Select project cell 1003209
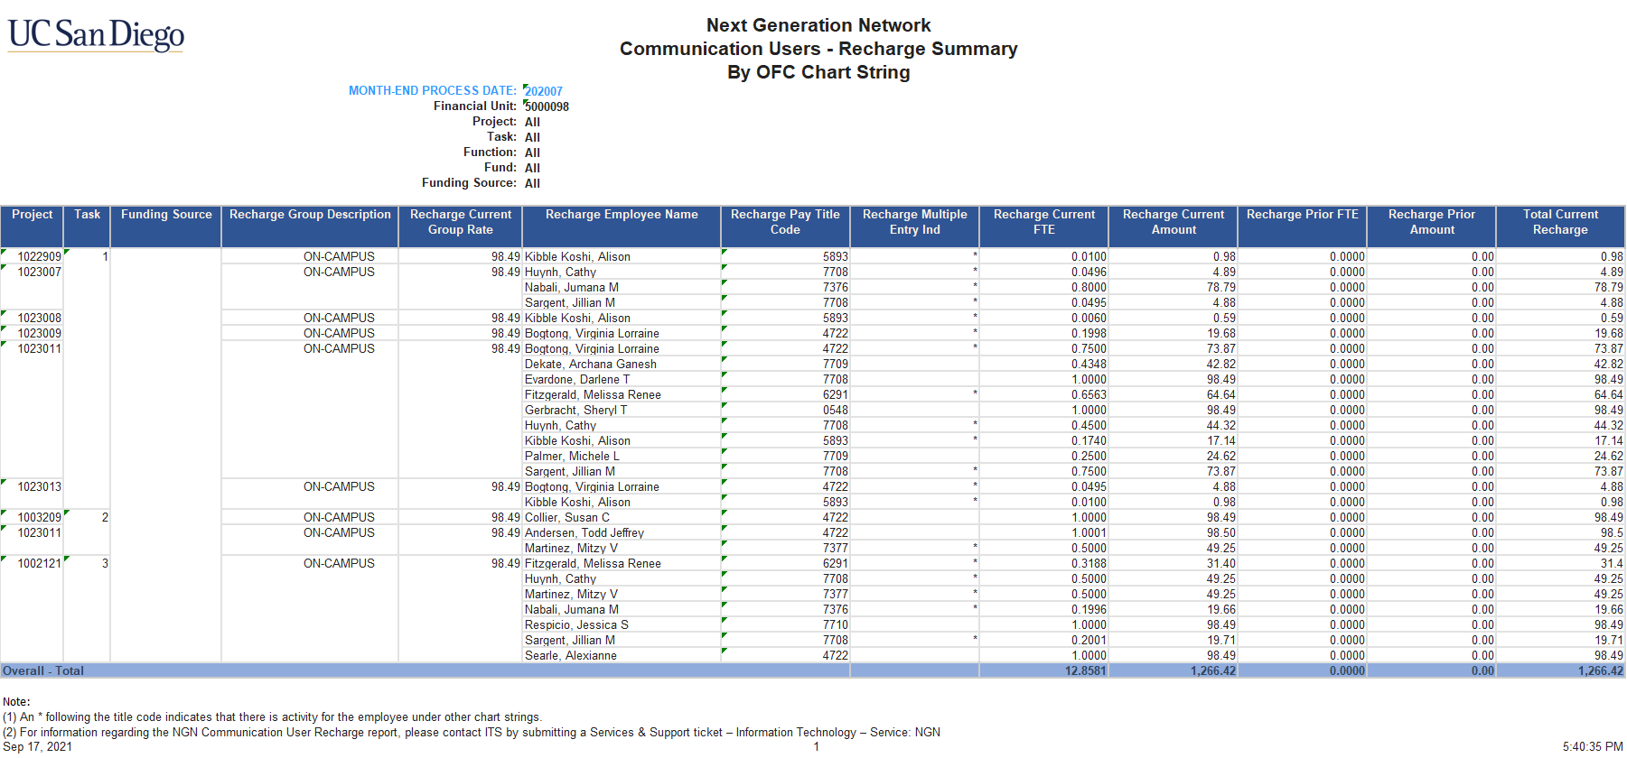 tap(33, 518)
